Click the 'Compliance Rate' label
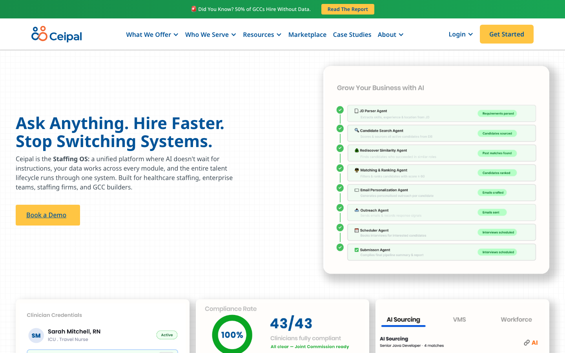Screen dimensions: 565x353 coord(231,309)
